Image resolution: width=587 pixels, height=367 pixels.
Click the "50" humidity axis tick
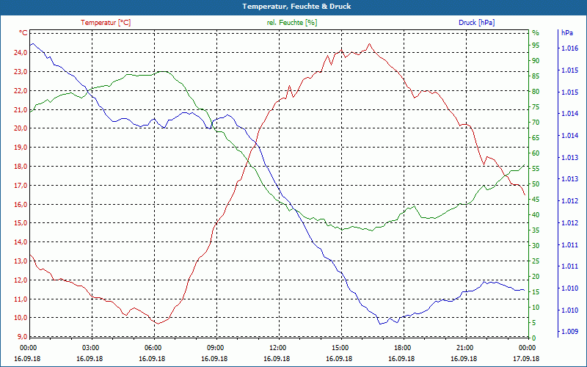[x=536, y=184]
